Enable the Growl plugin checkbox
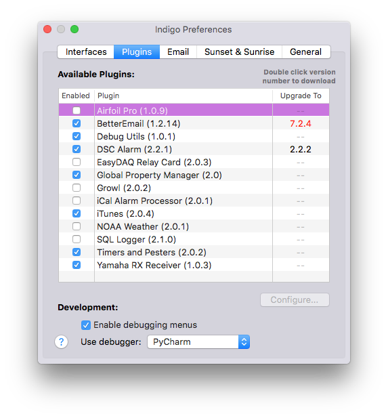Screen dimensions: 388x418 (77, 188)
